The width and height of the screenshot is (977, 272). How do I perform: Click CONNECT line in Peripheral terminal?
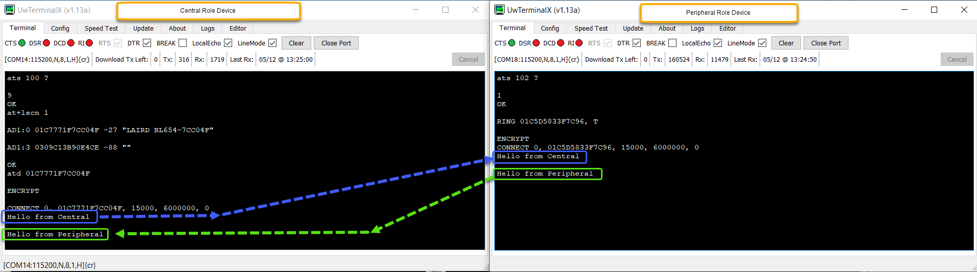[x=598, y=147]
